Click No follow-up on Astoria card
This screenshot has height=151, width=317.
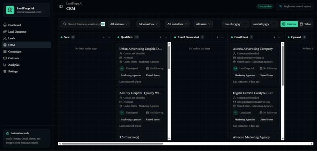[x=268, y=68]
